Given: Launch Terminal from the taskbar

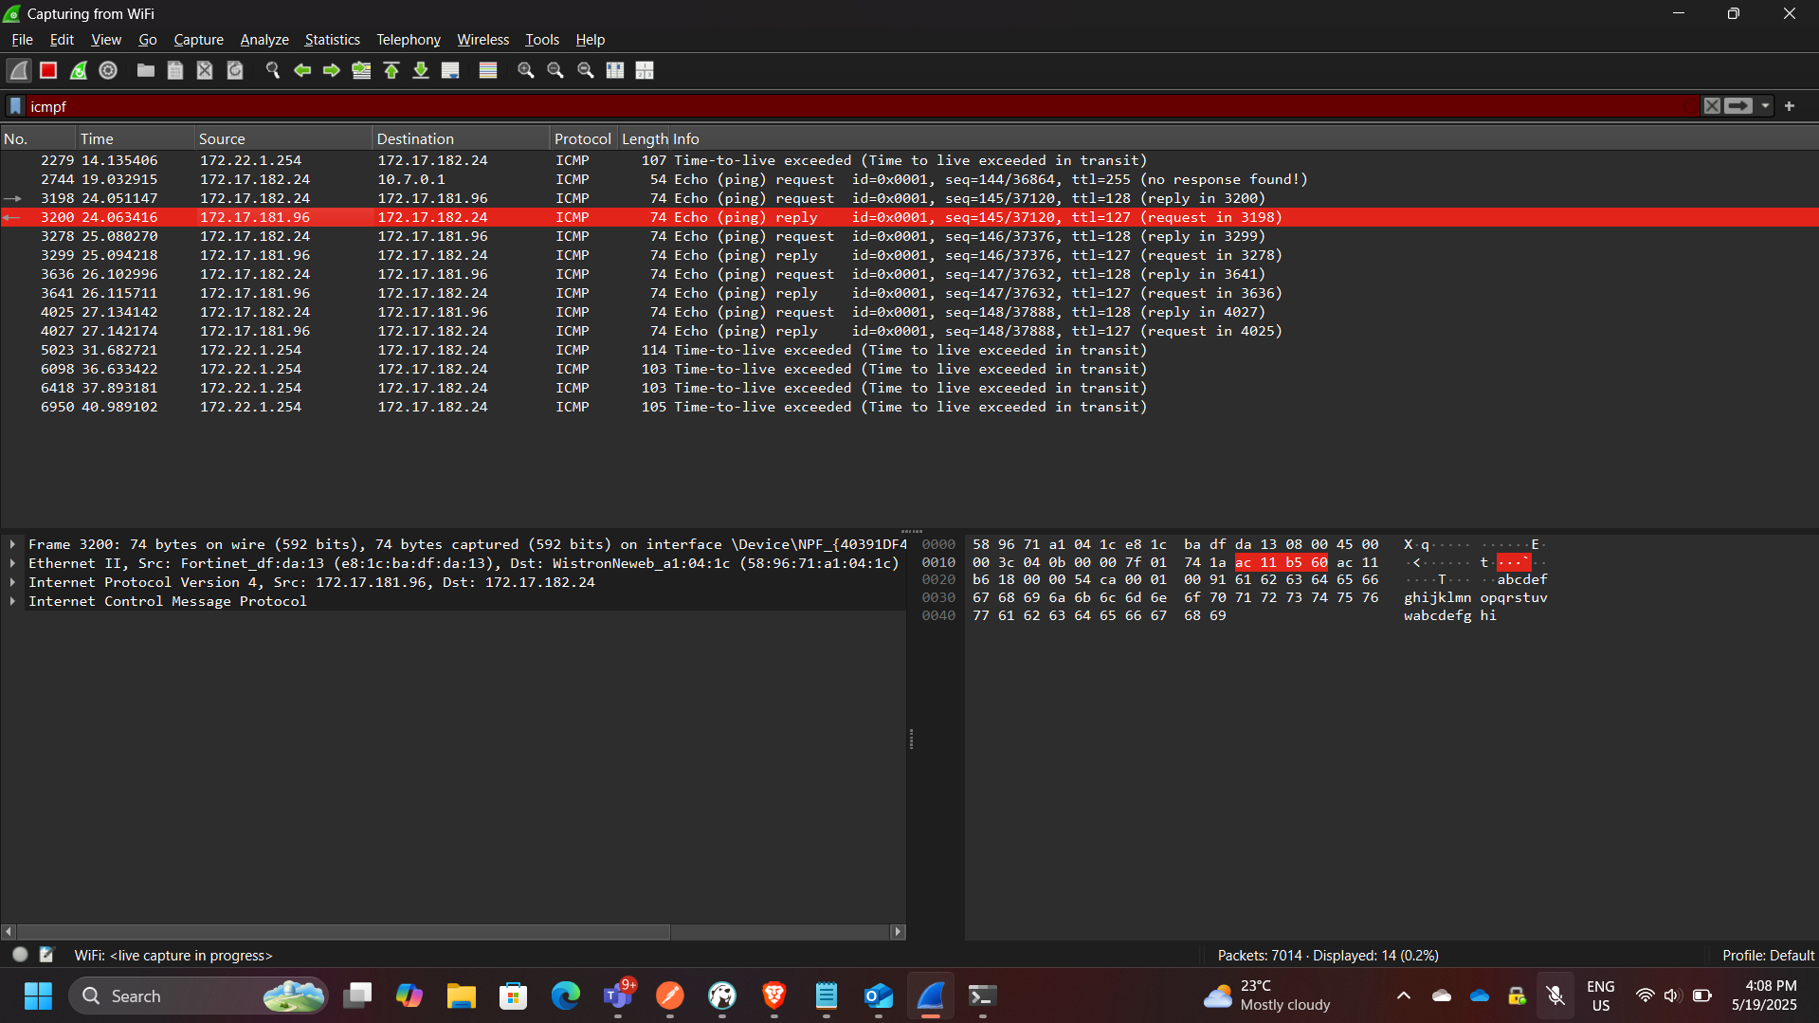Looking at the screenshot, I should pyautogui.click(x=981, y=996).
